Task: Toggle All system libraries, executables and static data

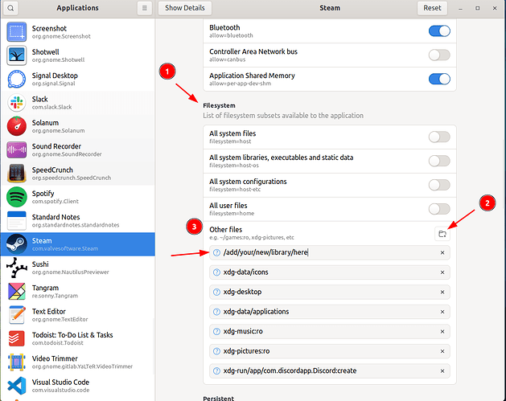Action: point(439,161)
